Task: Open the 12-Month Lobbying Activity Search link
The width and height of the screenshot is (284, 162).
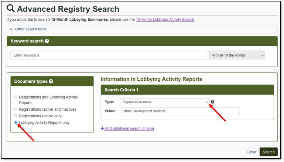Action: [165, 20]
